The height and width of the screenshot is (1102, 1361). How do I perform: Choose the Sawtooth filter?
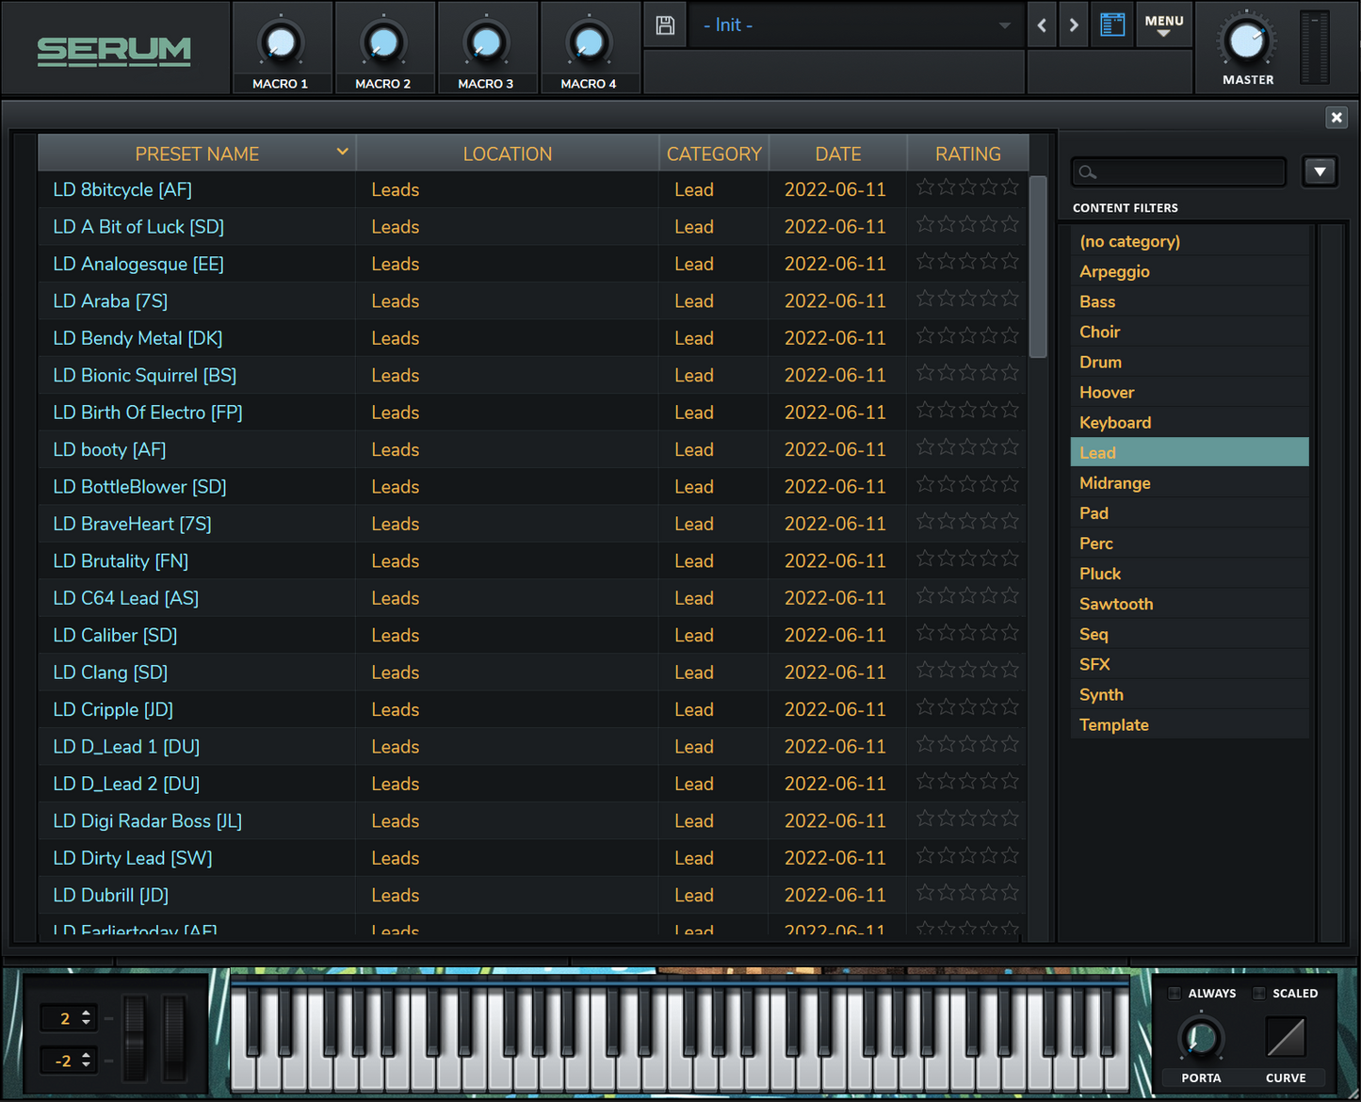click(1190, 603)
